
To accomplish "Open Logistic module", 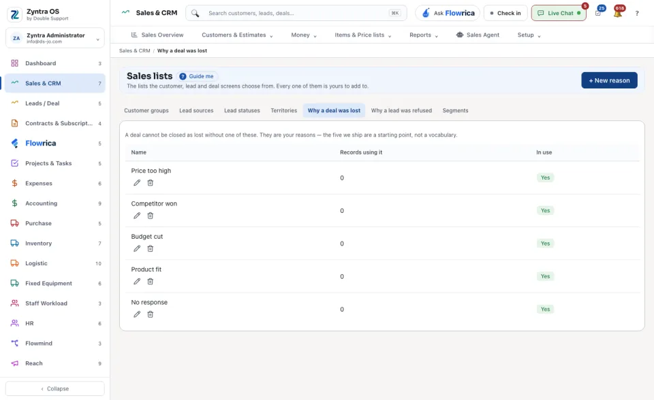I will pyautogui.click(x=55, y=263).
